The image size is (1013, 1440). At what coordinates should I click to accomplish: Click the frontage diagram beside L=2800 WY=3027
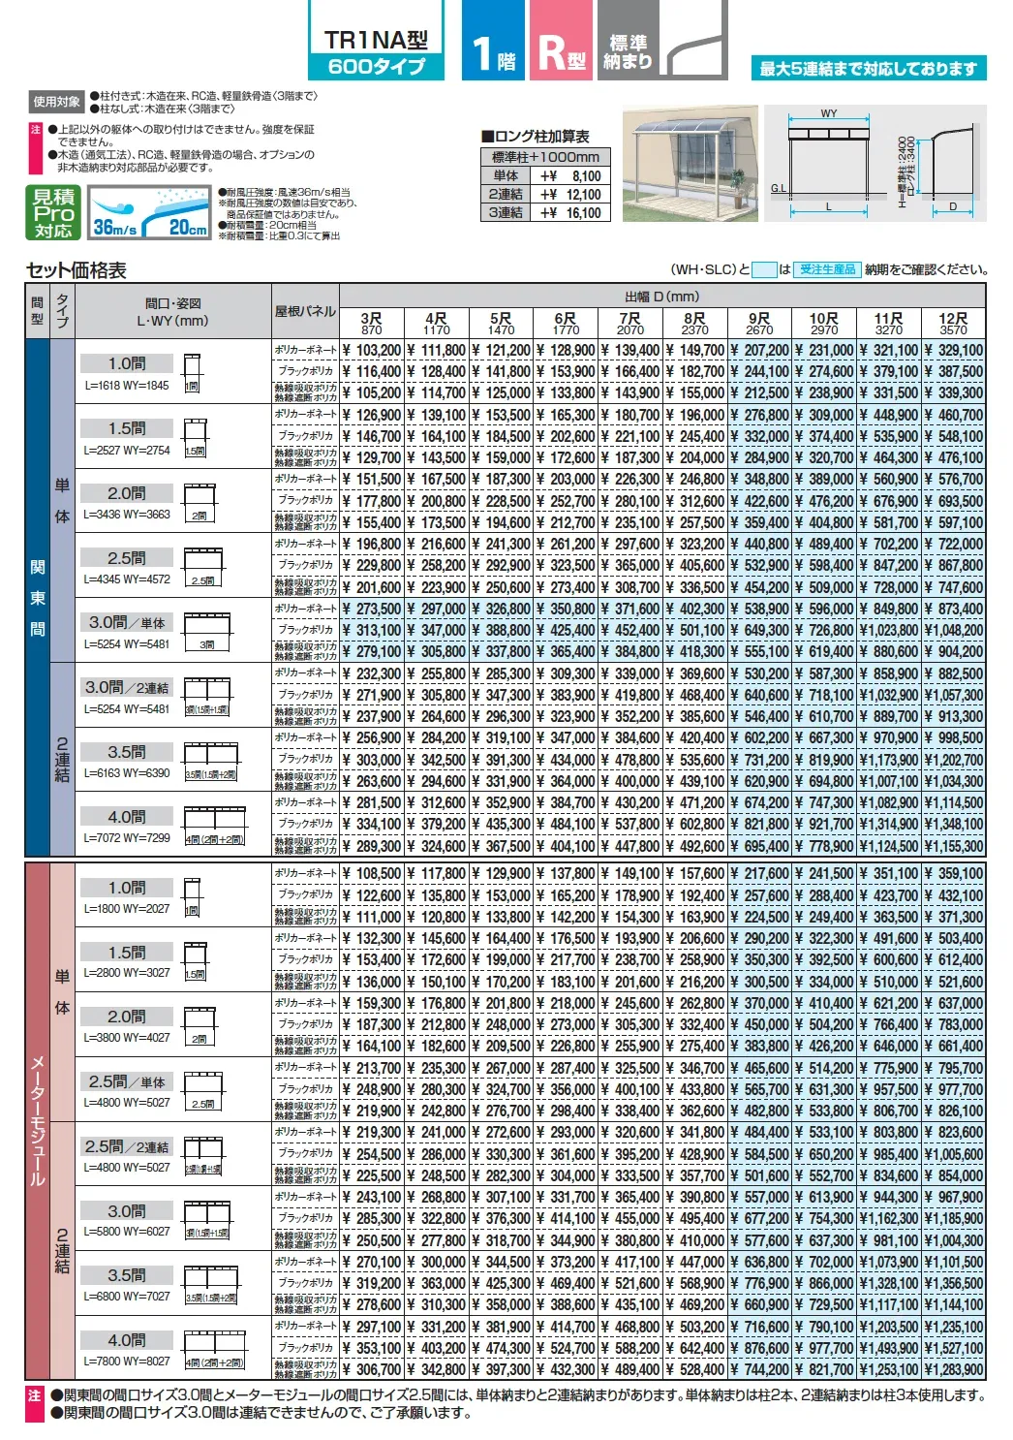pyautogui.click(x=196, y=961)
